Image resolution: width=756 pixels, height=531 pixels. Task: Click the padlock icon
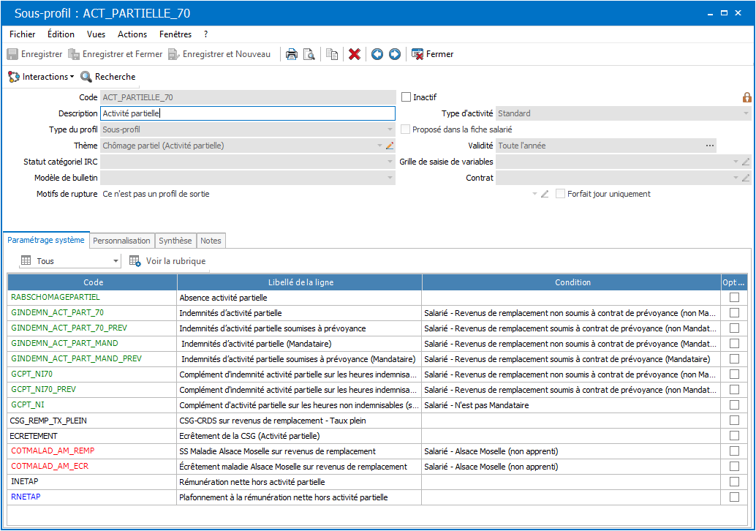click(x=746, y=97)
